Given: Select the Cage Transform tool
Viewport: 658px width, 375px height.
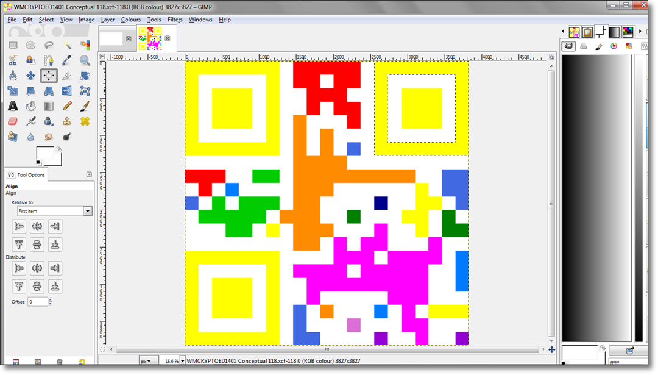Looking at the screenshot, I should [x=85, y=91].
